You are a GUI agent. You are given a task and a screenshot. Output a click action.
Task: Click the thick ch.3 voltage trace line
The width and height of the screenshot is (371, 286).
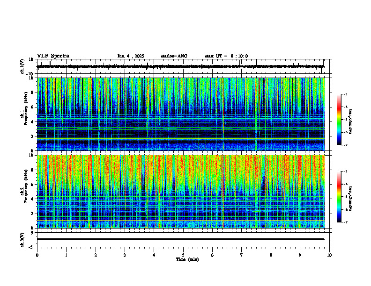pyautogui.click(x=181, y=239)
